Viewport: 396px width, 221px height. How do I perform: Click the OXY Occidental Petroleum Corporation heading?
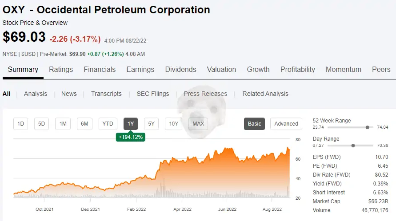tap(106, 10)
